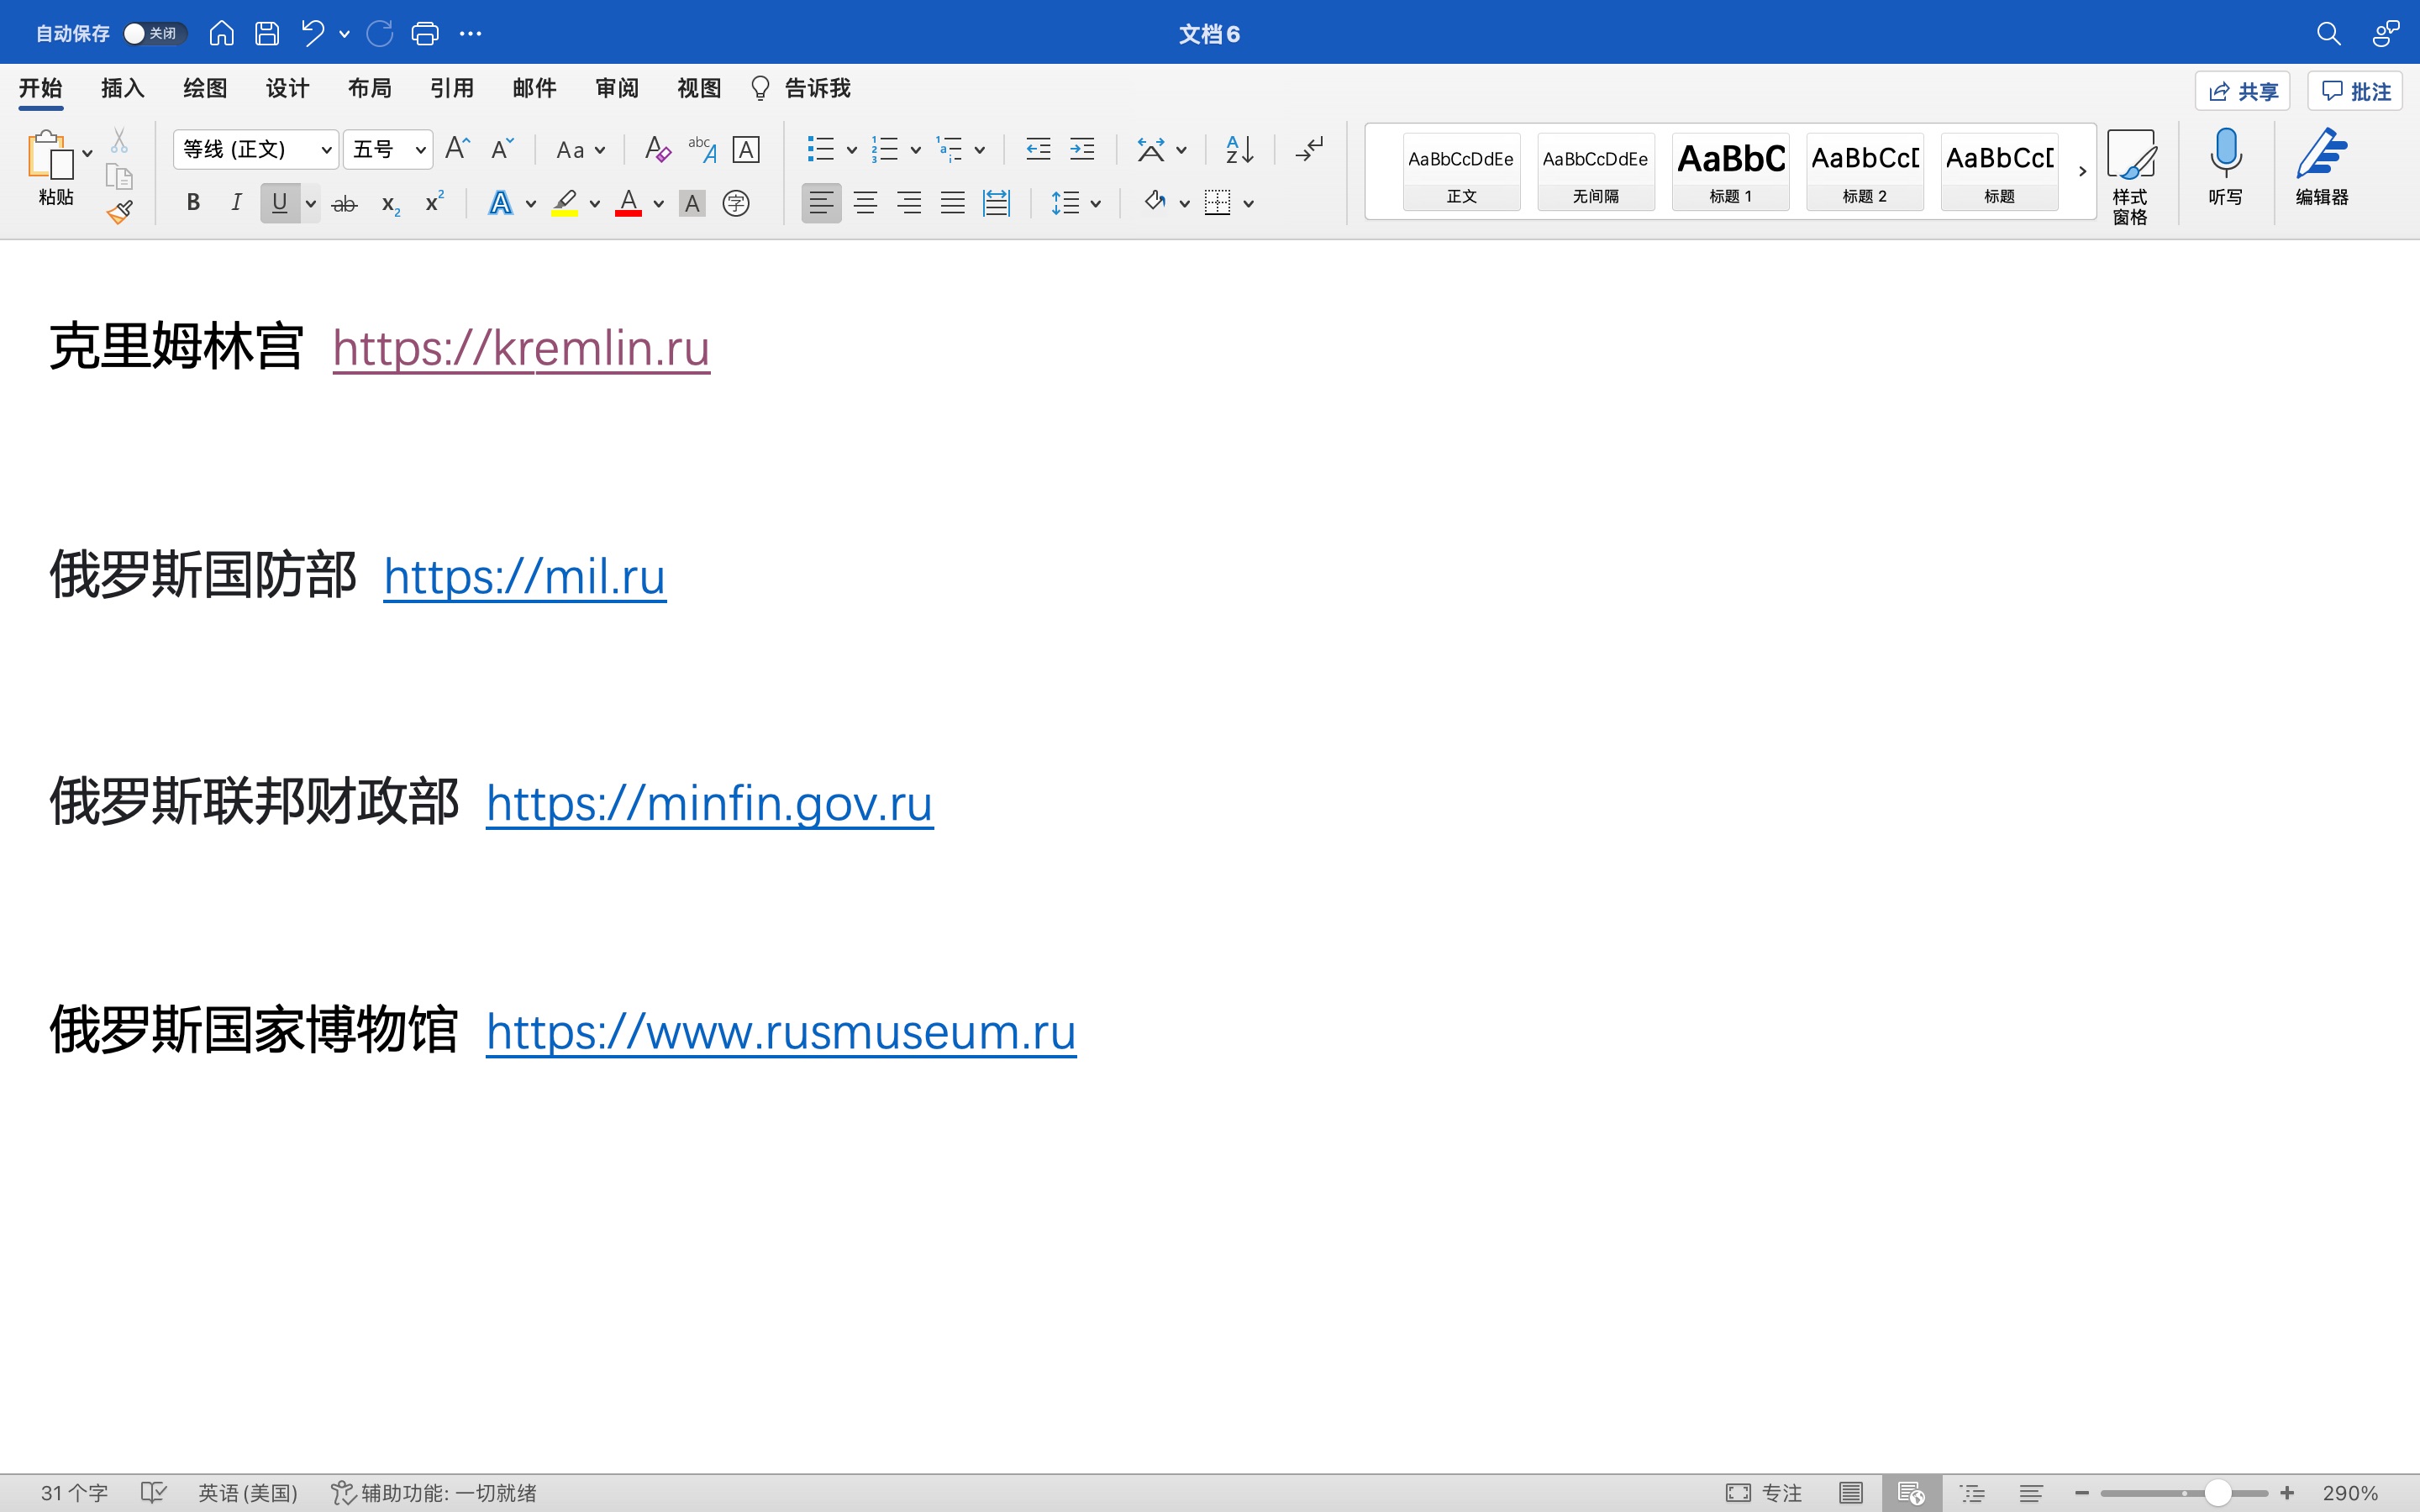Switch to the Design tab (设计)
This screenshot has height=1512, width=2420.
pos(287,88)
